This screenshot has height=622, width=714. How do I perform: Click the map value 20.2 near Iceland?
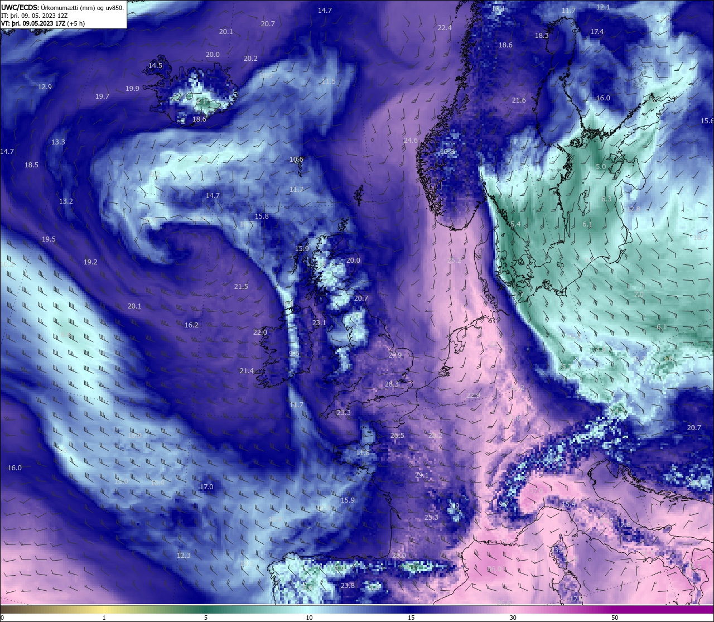(x=250, y=59)
